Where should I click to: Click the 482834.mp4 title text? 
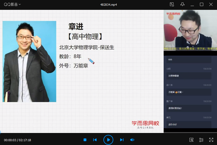[x=108, y=5]
